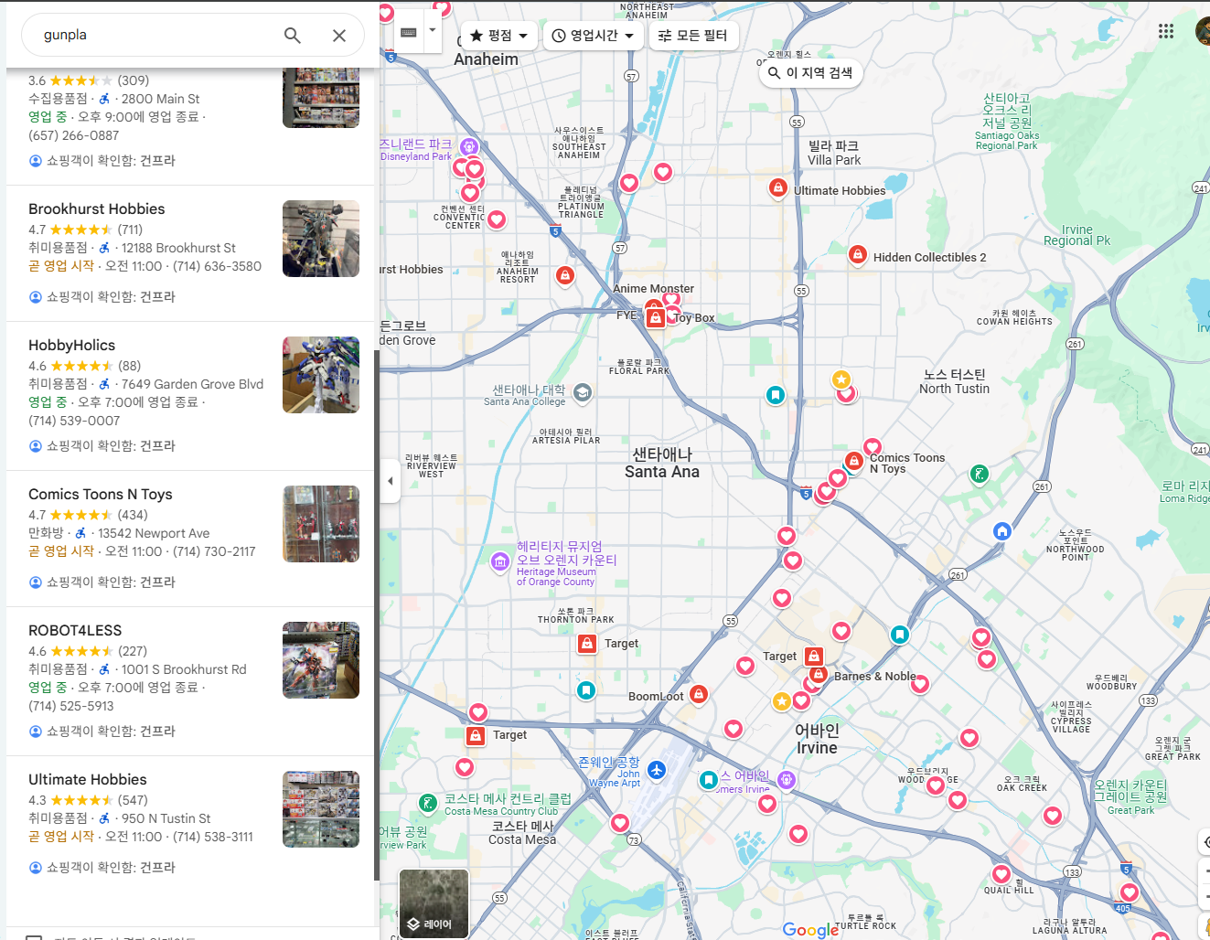Click the Target pin west of John Wayne Airport
1210x940 pixels.
click(476, 735)
